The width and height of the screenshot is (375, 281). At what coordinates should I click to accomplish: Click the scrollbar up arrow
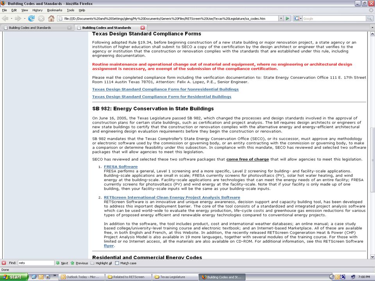pos(372,34)
